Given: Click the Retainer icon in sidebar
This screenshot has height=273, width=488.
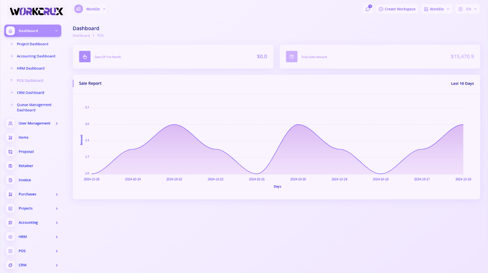Looking at the screenshot, I should (x=10, y=166).
